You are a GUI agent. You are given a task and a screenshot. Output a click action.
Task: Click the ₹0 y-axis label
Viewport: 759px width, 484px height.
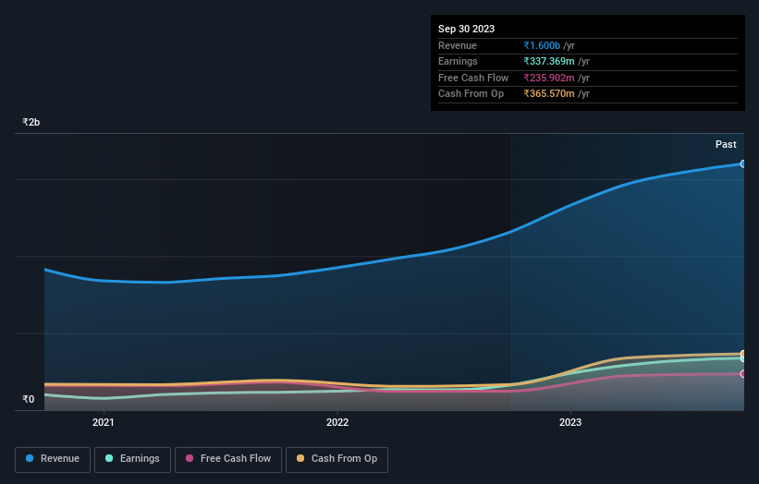(29, 399)
